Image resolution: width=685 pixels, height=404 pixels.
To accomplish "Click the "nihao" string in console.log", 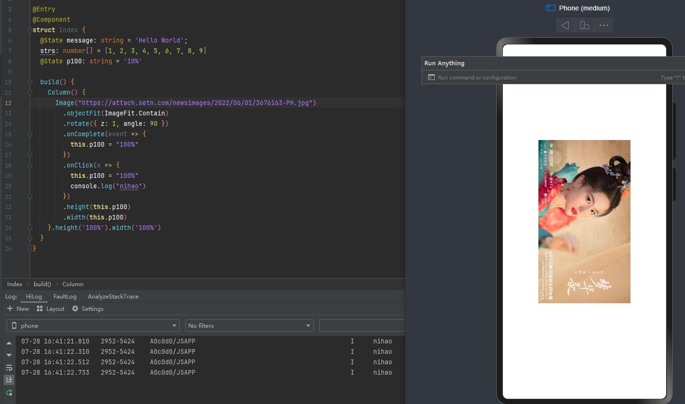I will click(129, 186).
